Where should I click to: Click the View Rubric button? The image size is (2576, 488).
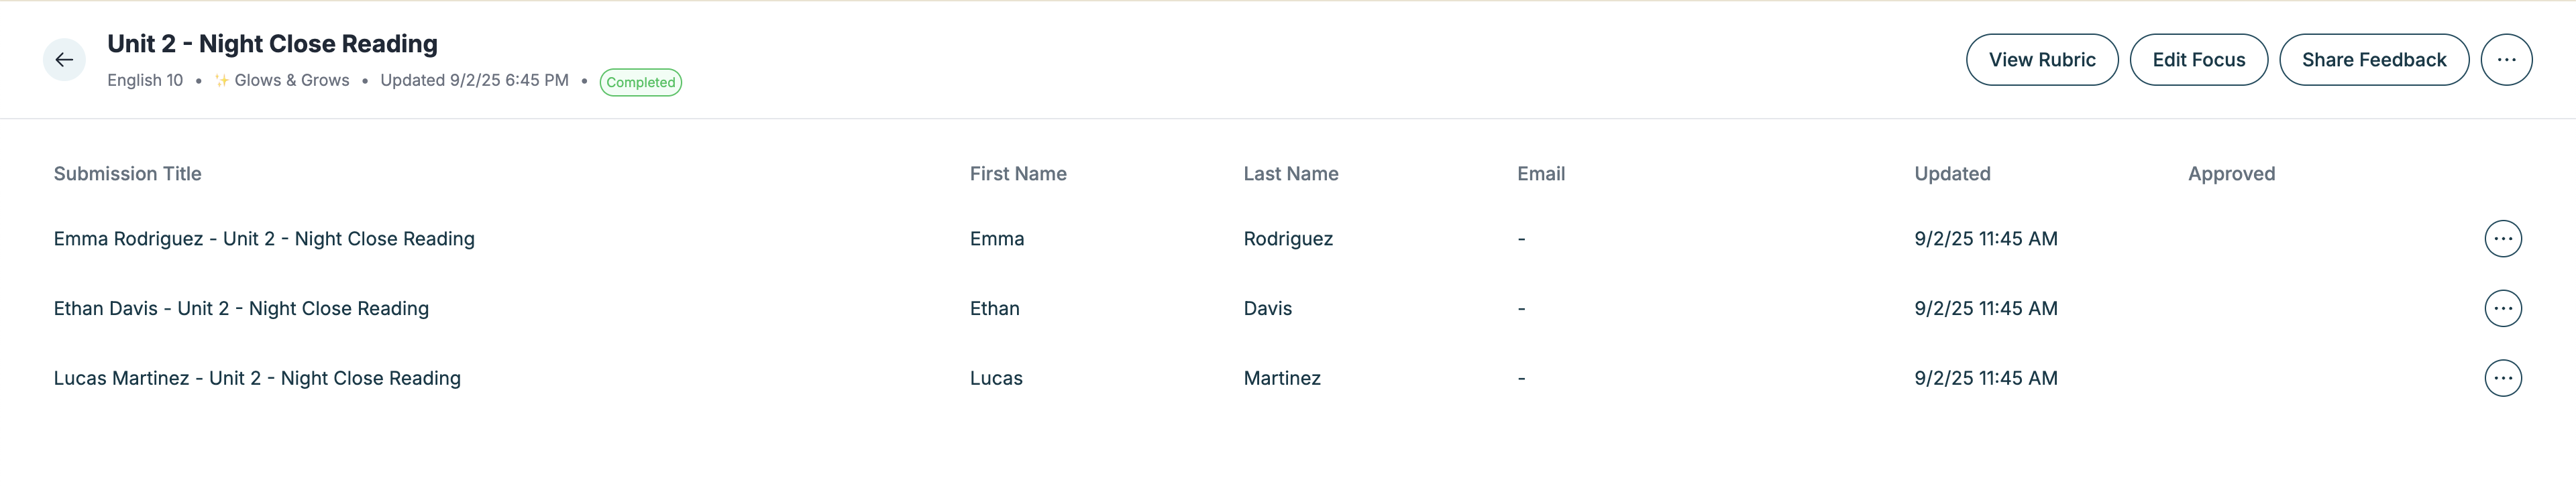coord(2041,60)
